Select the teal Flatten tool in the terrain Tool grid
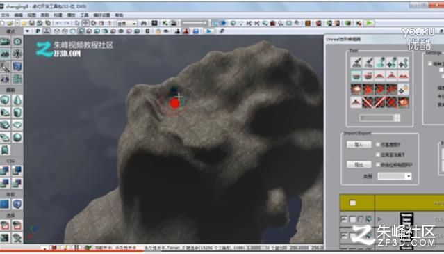Viewport: 444px width, 254px height. point(356,76)
